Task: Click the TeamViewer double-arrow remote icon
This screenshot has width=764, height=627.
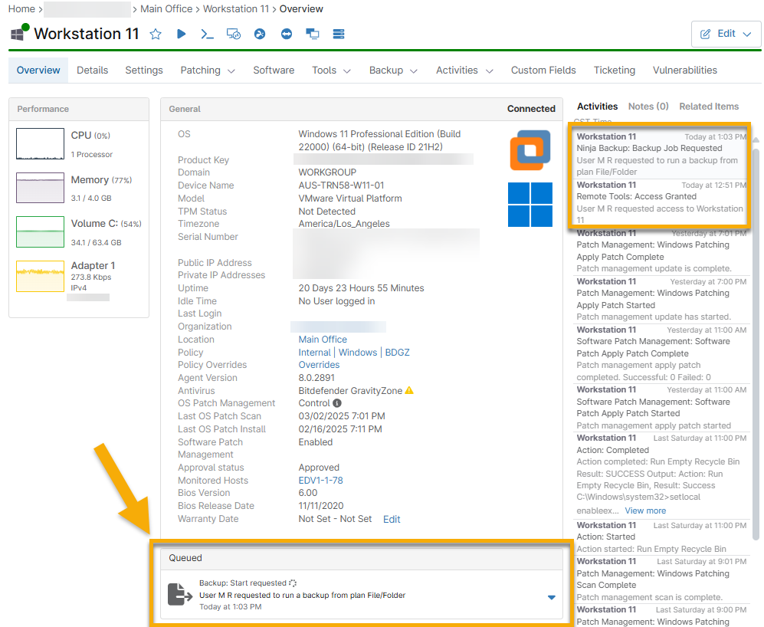Action: [287, 34]
